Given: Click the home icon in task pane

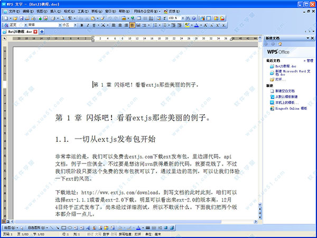Looking at the screenshot, I should pyautogui.click(x=280, y=43).
